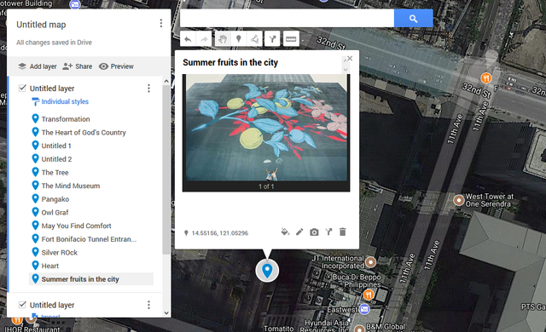Select the add directions tool in the toolbar
546x332 pixels.
[272, 39]
